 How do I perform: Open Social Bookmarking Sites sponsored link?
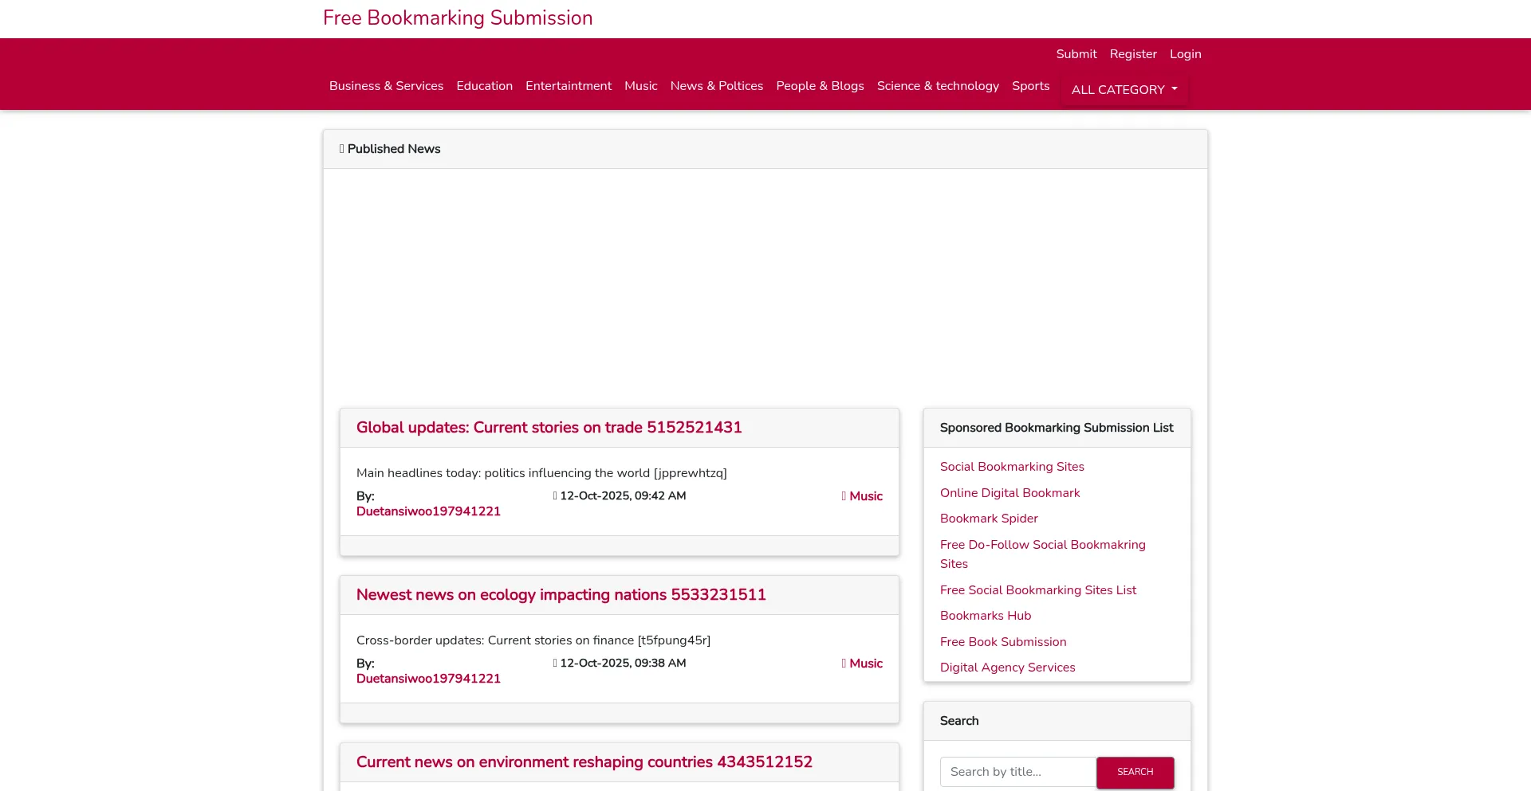(1011, 467)
